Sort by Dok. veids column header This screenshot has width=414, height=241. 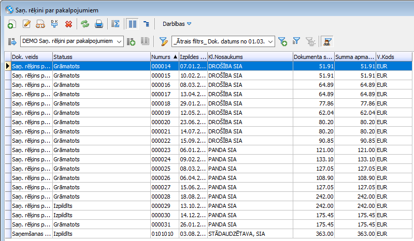coord(32,57)
